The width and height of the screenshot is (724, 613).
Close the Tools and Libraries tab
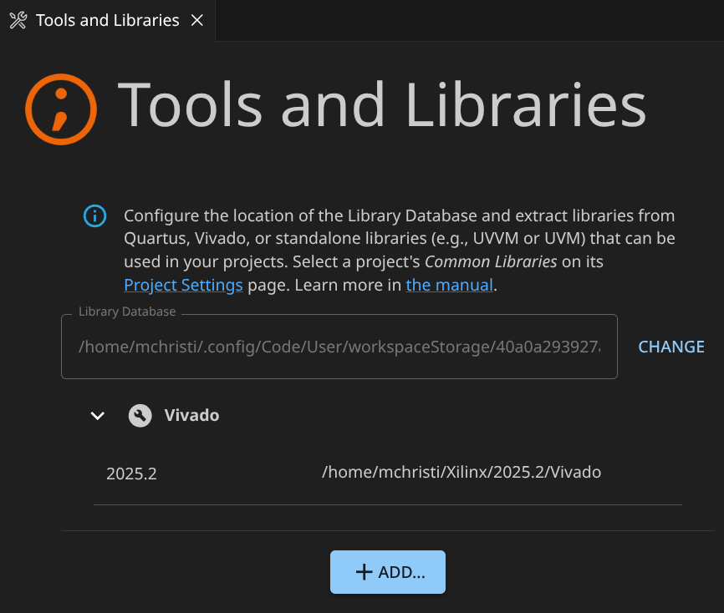tap(197, 20)
